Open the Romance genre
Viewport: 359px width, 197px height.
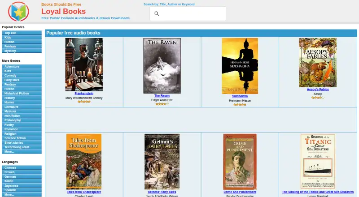click(x=22, y=129)
